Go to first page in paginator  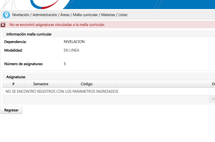212,99
